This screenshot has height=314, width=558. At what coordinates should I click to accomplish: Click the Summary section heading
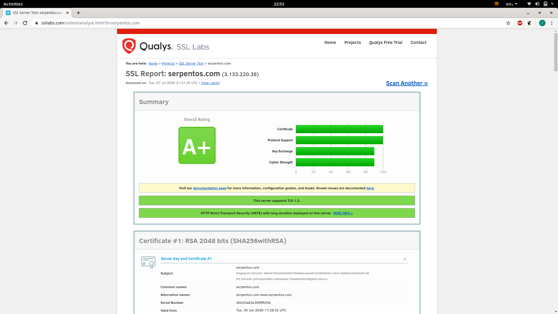154,102
